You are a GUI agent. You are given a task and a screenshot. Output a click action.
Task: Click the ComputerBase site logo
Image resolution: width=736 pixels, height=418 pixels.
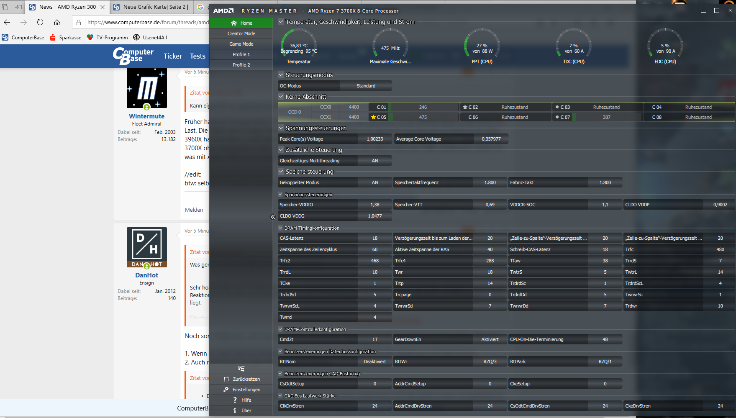(x=133, y=56)
